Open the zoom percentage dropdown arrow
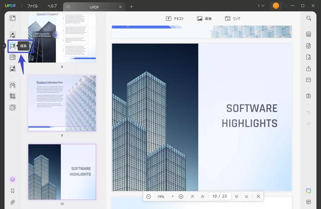 (173, 196)
